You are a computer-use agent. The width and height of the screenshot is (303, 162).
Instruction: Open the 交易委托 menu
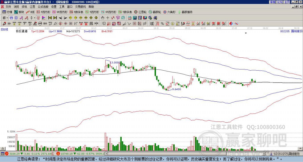click(80, 7)
